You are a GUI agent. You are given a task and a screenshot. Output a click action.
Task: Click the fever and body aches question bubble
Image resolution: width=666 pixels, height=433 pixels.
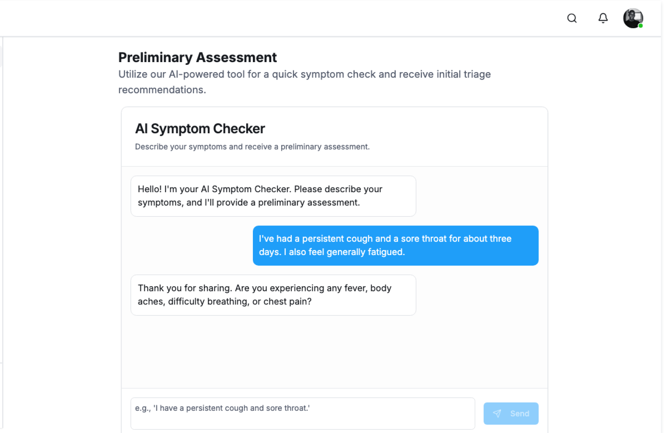(x=273, y=295)
